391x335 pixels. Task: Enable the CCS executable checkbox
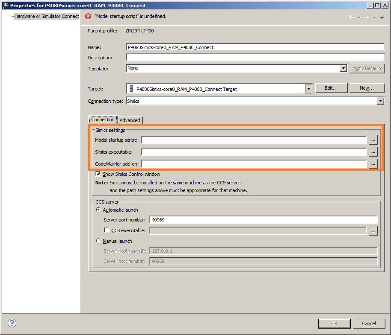(107, 230)
